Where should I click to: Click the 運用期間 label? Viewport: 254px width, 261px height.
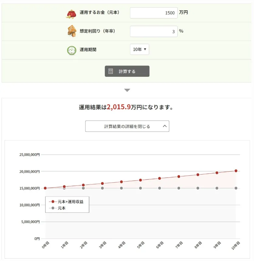coord(88,49)
